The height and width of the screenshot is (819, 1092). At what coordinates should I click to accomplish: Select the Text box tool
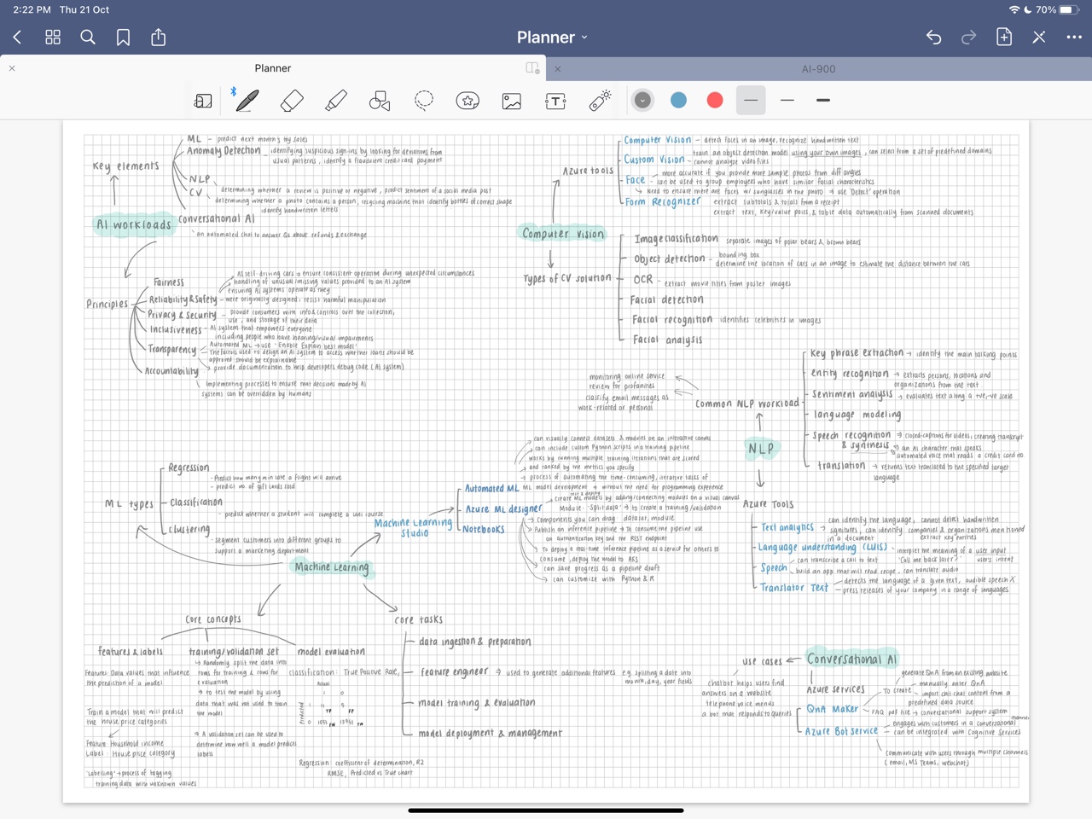[x=555, y=101]
